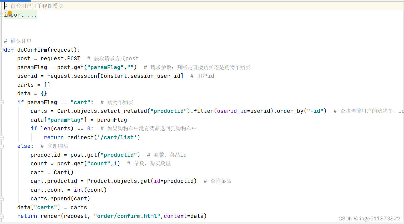Click the string "order/confirm.html"
404x224 pixels.
click(127, 216)
